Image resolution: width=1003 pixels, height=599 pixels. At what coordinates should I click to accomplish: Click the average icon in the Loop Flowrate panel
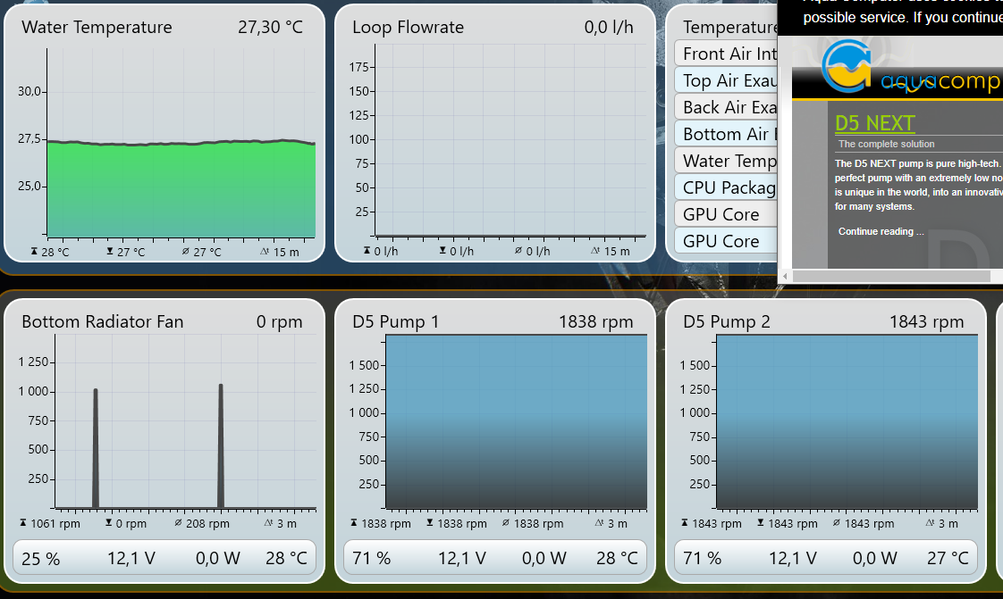[x=518, y=250]
